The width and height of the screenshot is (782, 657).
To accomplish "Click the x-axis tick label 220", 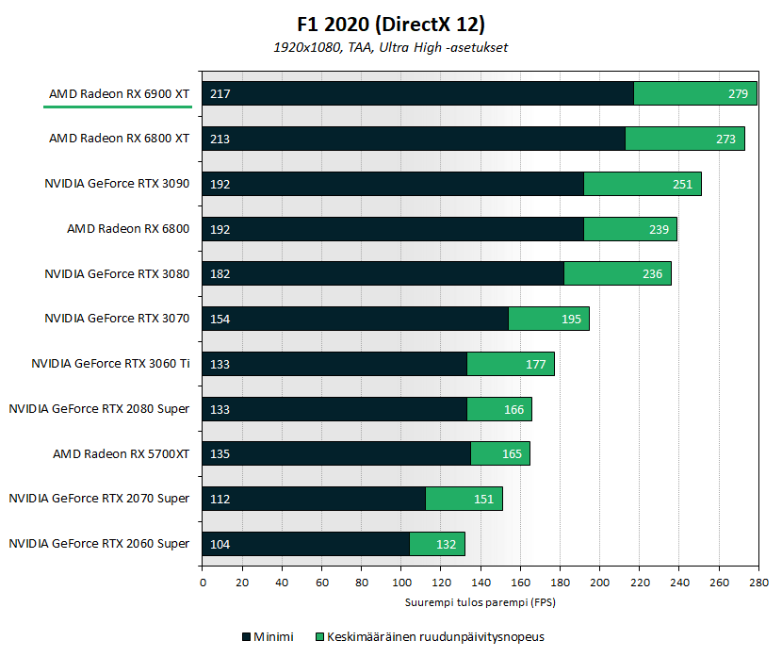I will click(x=640, y=583).
